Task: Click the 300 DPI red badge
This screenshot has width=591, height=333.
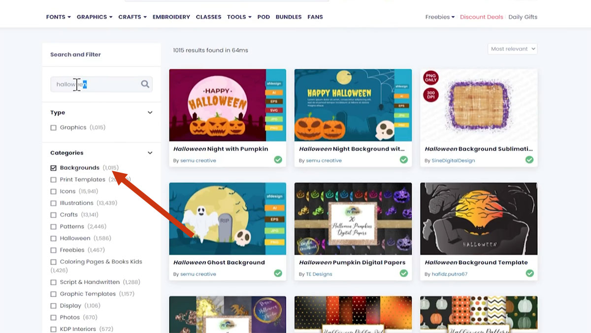Action: pos(430,94)
